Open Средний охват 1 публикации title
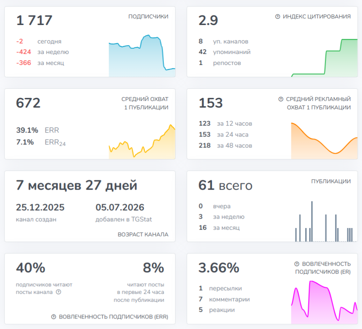 click(145, 103)
